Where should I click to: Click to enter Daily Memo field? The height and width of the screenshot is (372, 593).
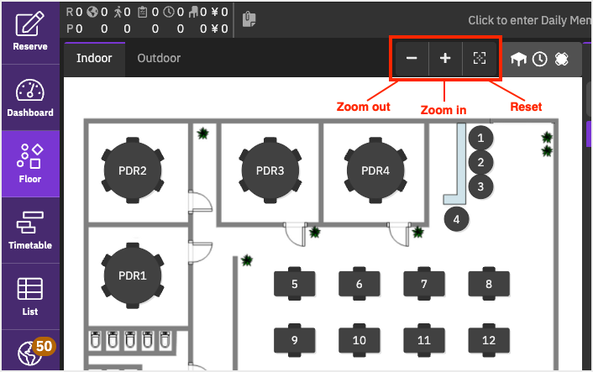click(x=529, y=20)
